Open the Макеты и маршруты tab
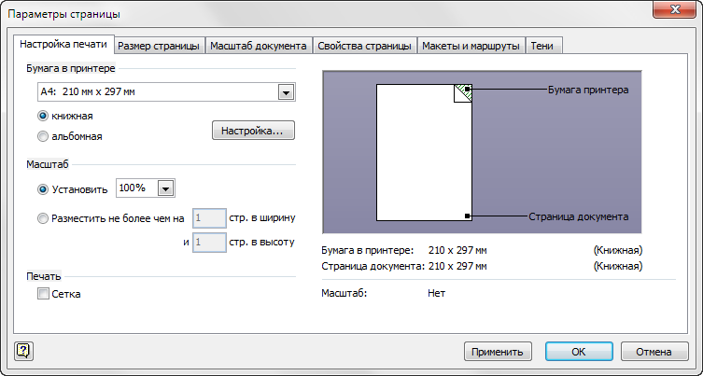Viewport: 703px width, 376px height. pyautogui.click(x=471, y=45)
